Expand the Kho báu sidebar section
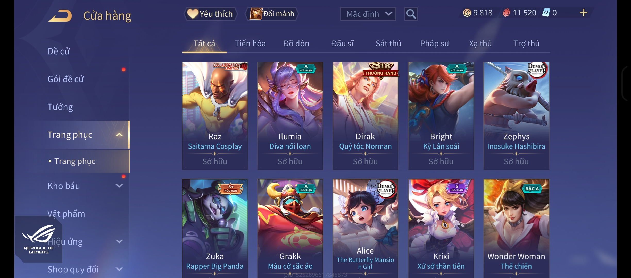631x278 pixels. [x=119, y=186]
